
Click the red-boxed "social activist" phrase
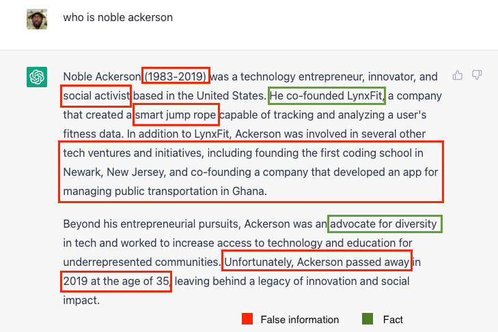click(x=96, y=95)
